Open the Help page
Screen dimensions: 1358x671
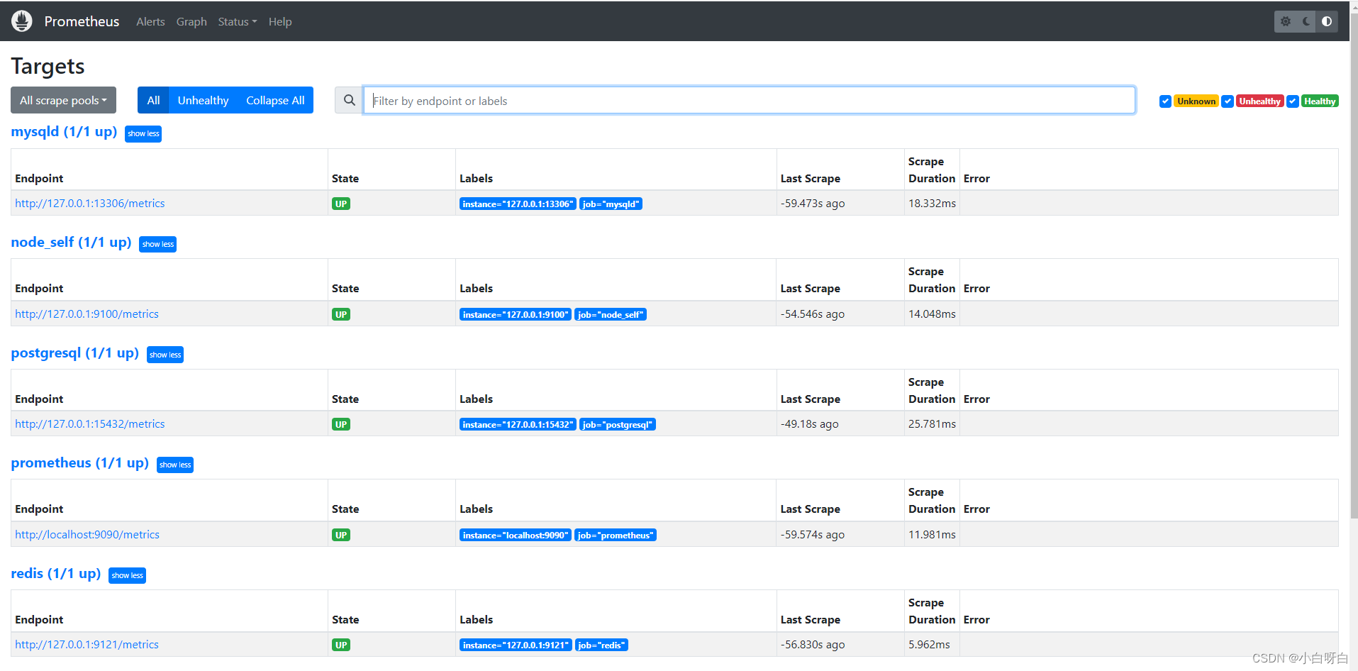pyautogui.click(x=280, y=21)
